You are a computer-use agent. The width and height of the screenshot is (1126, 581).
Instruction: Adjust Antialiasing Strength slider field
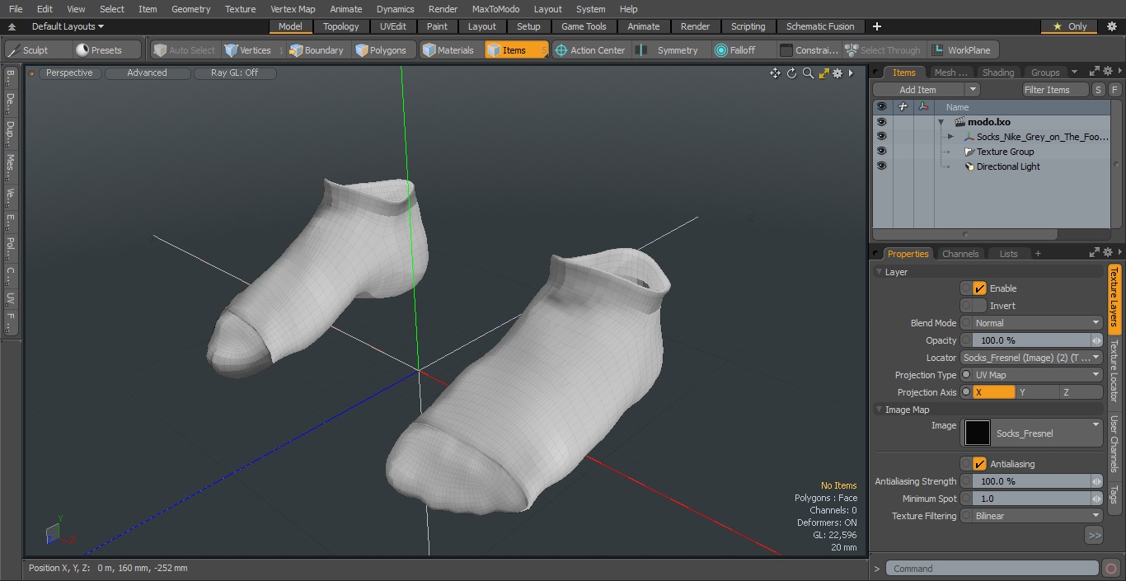[1031, 481]
